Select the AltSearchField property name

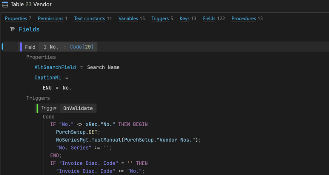click(x=55, y=67)
